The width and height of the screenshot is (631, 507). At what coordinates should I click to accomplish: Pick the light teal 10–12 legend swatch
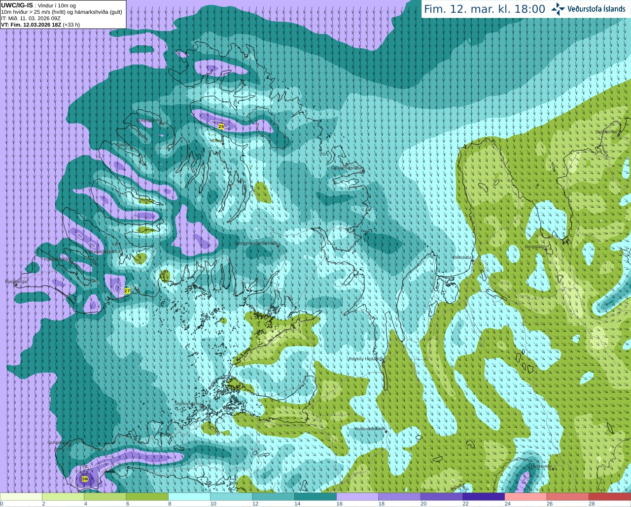pyautogui.click(x=231, y=497)
